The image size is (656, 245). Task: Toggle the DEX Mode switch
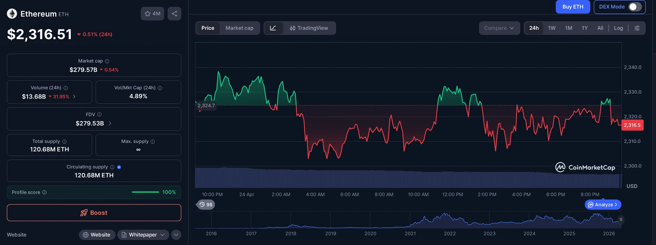[635, 7]
